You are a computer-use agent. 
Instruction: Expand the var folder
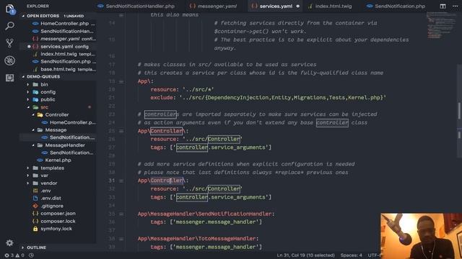coord(28,176)
